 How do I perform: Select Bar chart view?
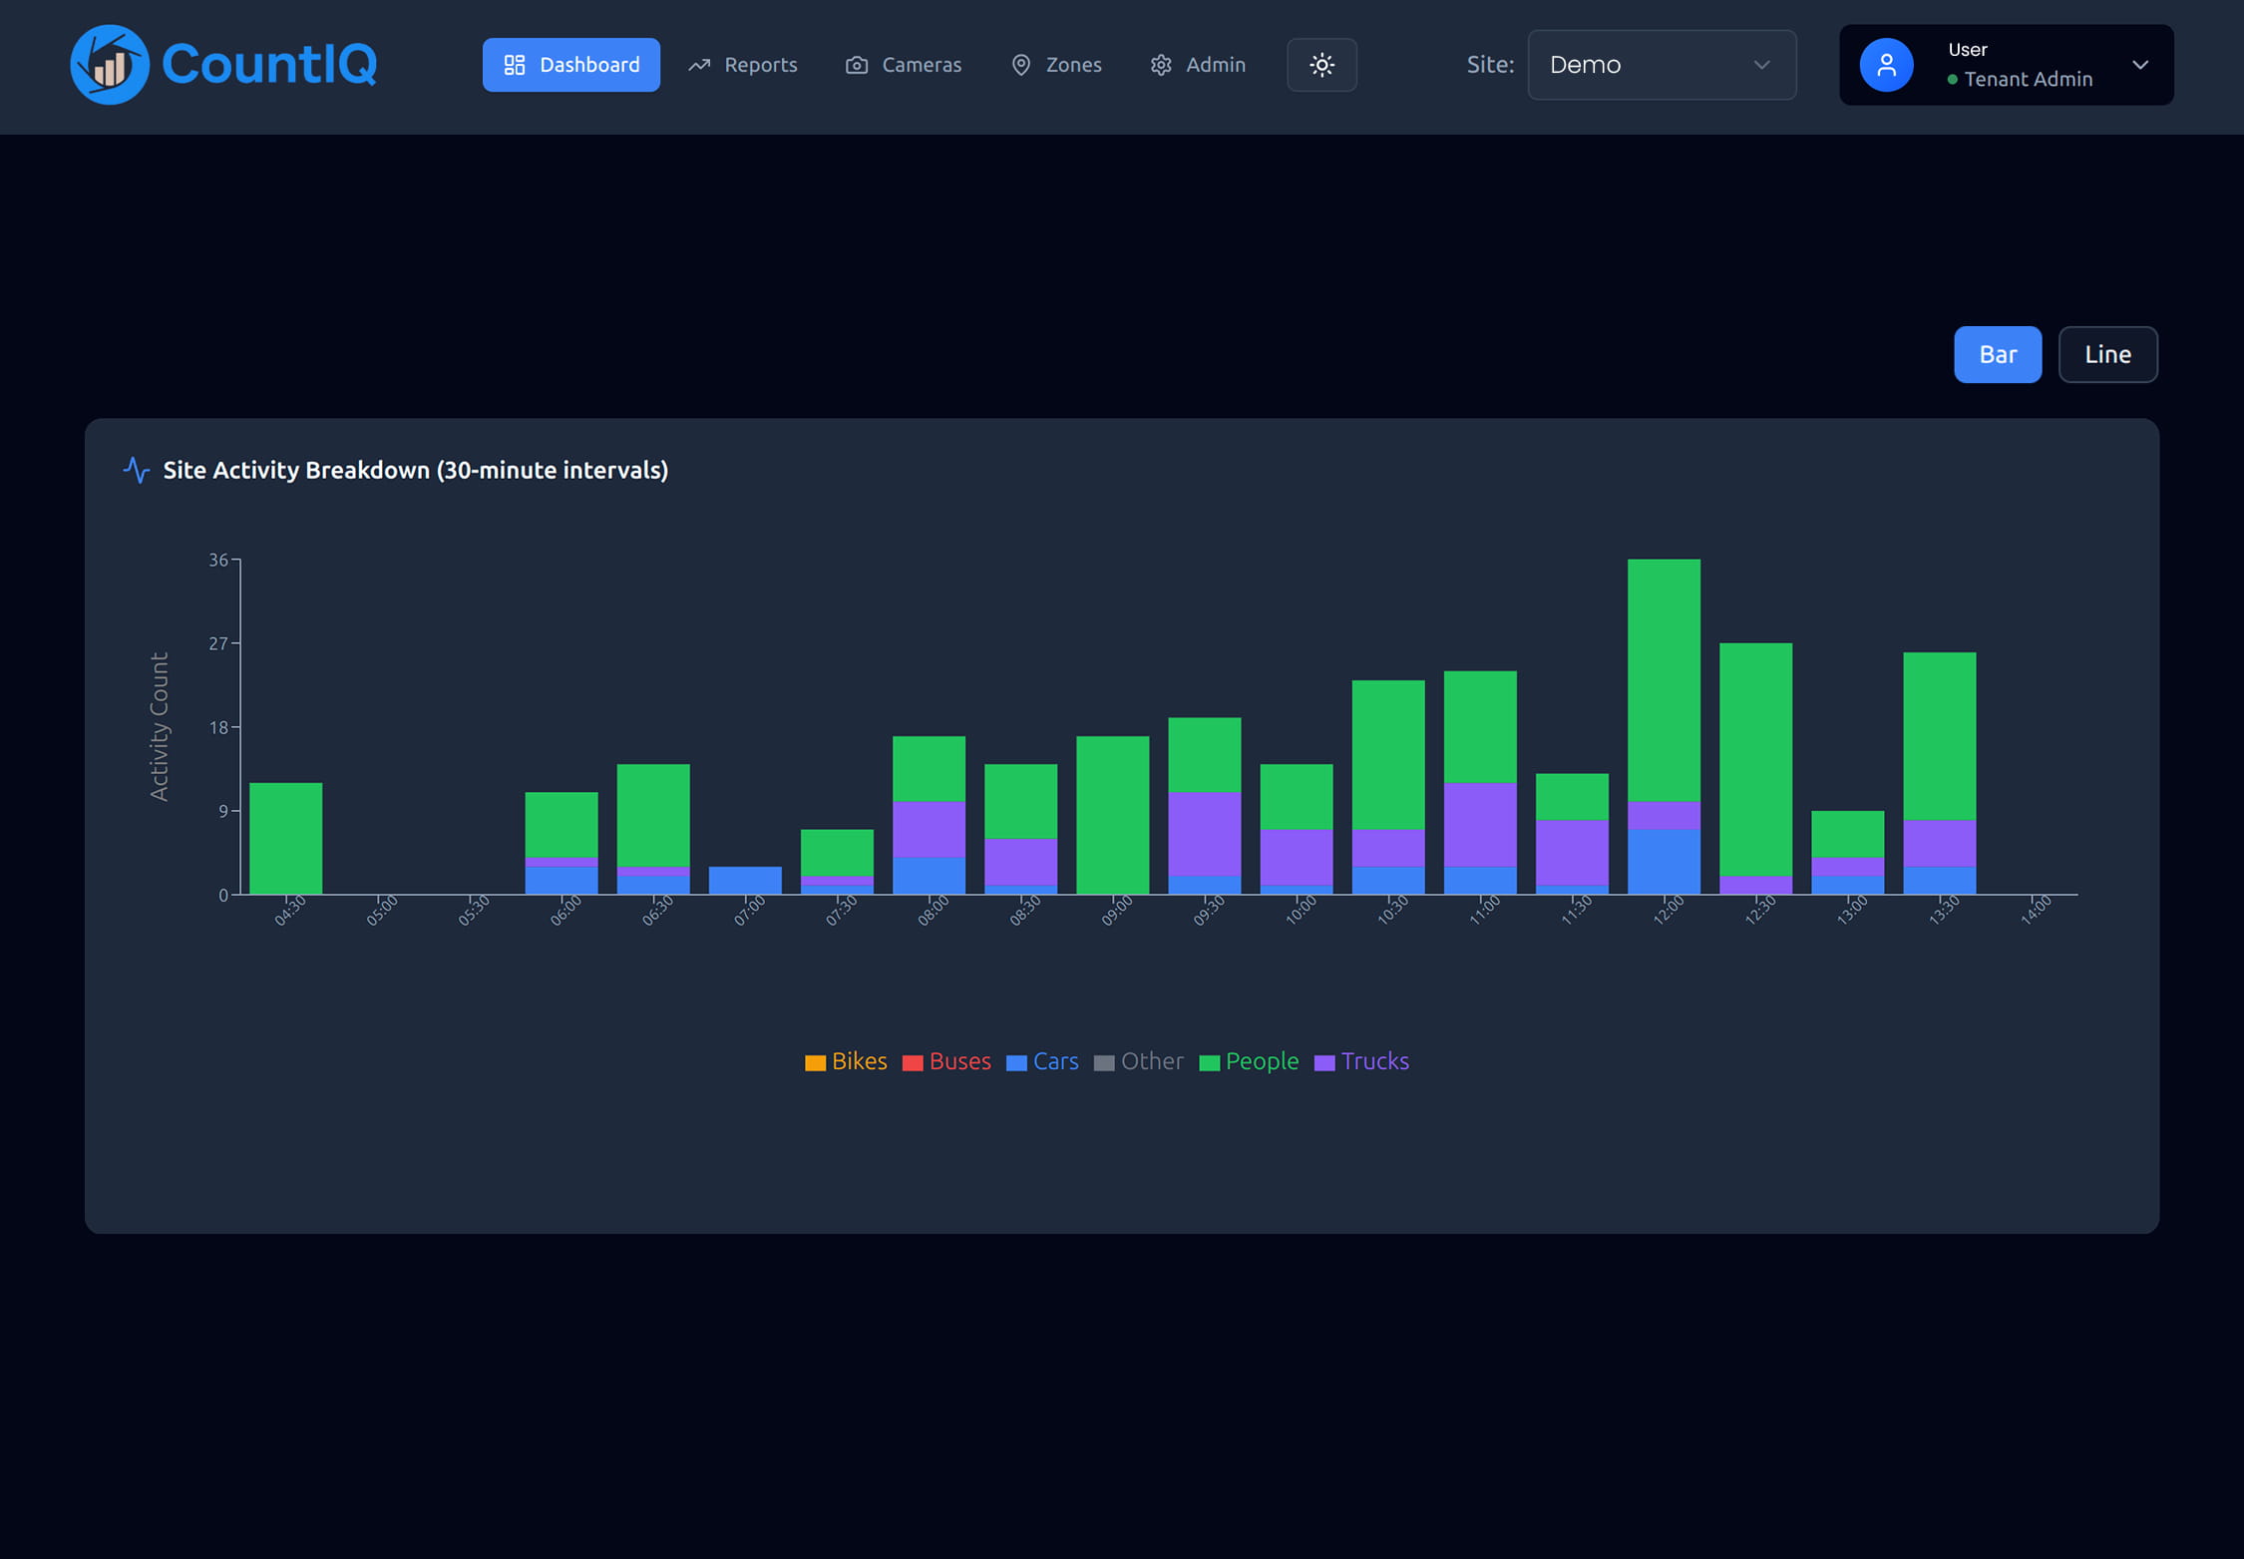[1997, 354]
